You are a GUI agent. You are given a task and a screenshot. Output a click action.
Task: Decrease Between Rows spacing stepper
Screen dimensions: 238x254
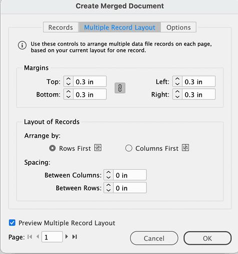point(109,190)
